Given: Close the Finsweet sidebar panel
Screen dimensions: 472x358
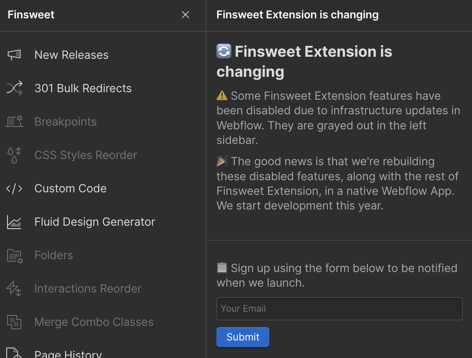Looking at the screenshot, I should pos(185,15).
